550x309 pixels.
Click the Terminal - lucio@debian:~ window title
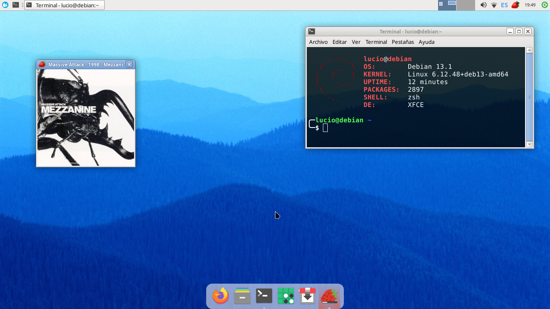[x=411, y=31]
